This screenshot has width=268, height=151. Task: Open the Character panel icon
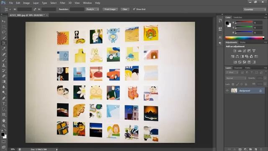click(x=220, y=37)
